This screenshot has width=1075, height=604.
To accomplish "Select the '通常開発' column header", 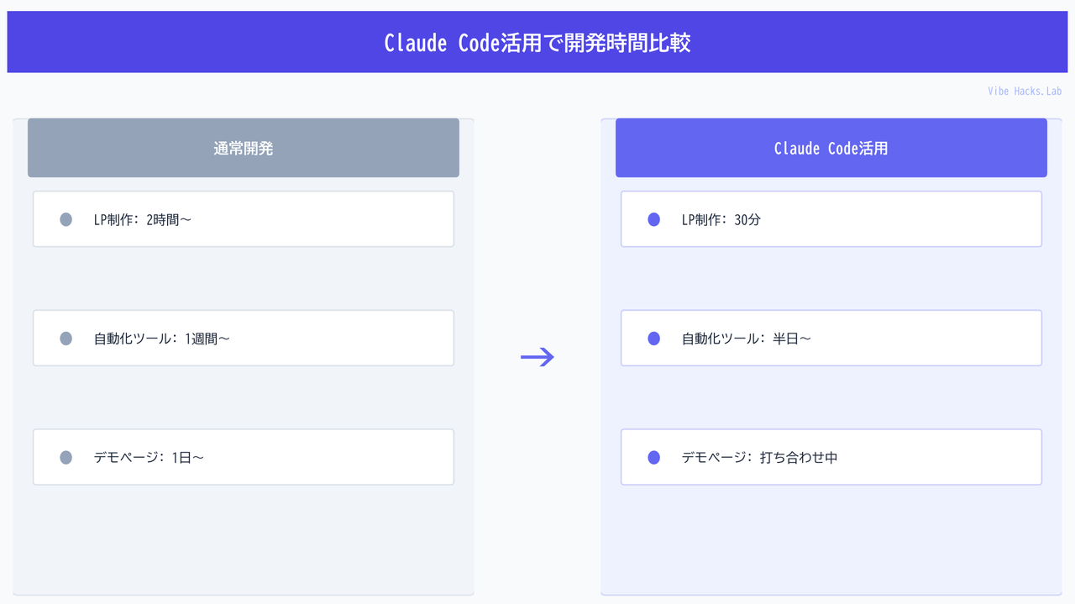I will [x=244, y=148].
